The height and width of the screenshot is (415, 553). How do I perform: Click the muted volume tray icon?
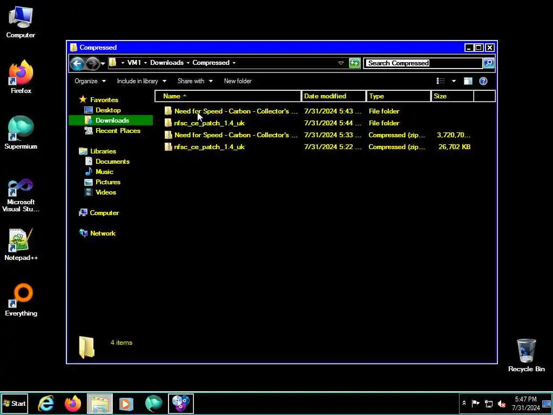coord(501,403)
